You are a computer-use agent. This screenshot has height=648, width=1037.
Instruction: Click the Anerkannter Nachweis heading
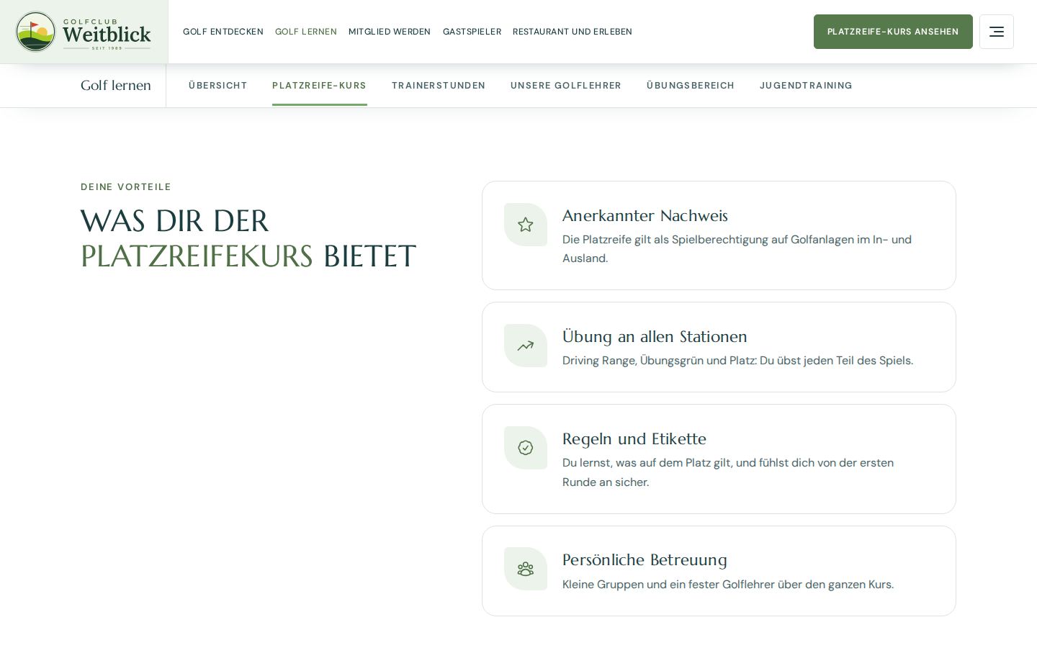pos(645,215)
